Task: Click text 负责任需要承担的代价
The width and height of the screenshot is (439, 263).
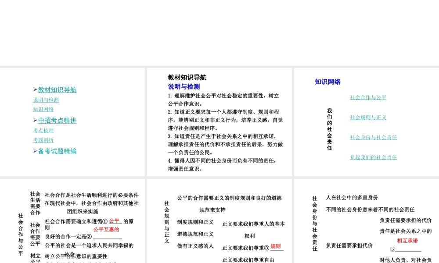Action: [x=406, y=220]
